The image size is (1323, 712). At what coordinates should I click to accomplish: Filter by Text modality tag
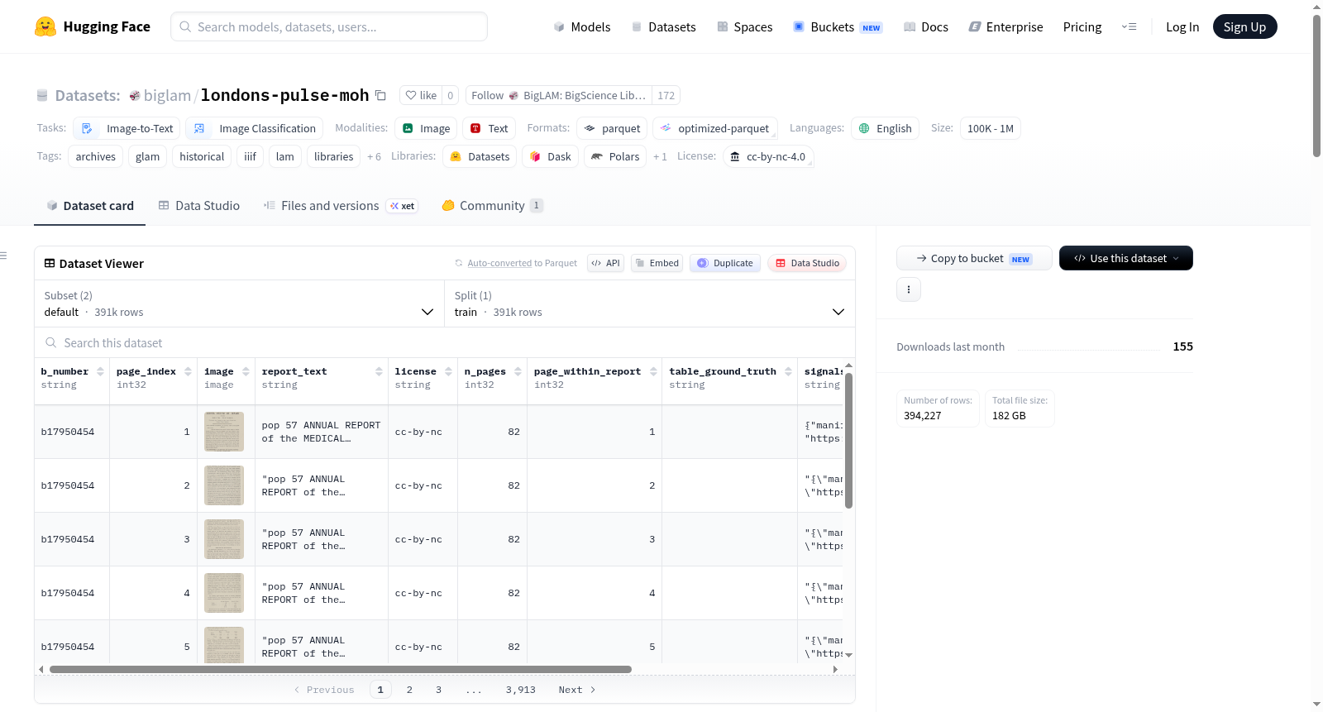point(489,128)
